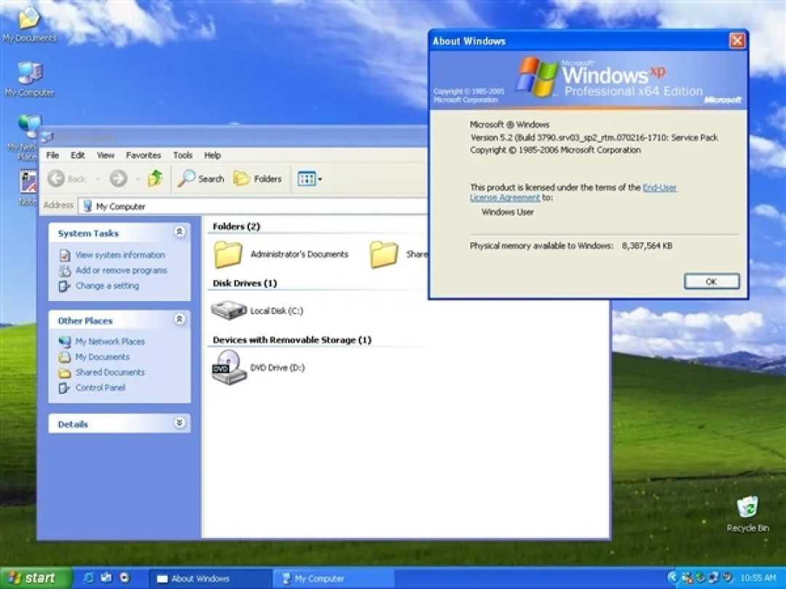786x589 pixels.
Task: Click the Up folder icon in the toolbar
Action: pyautogui.click(x=154, y=178)
